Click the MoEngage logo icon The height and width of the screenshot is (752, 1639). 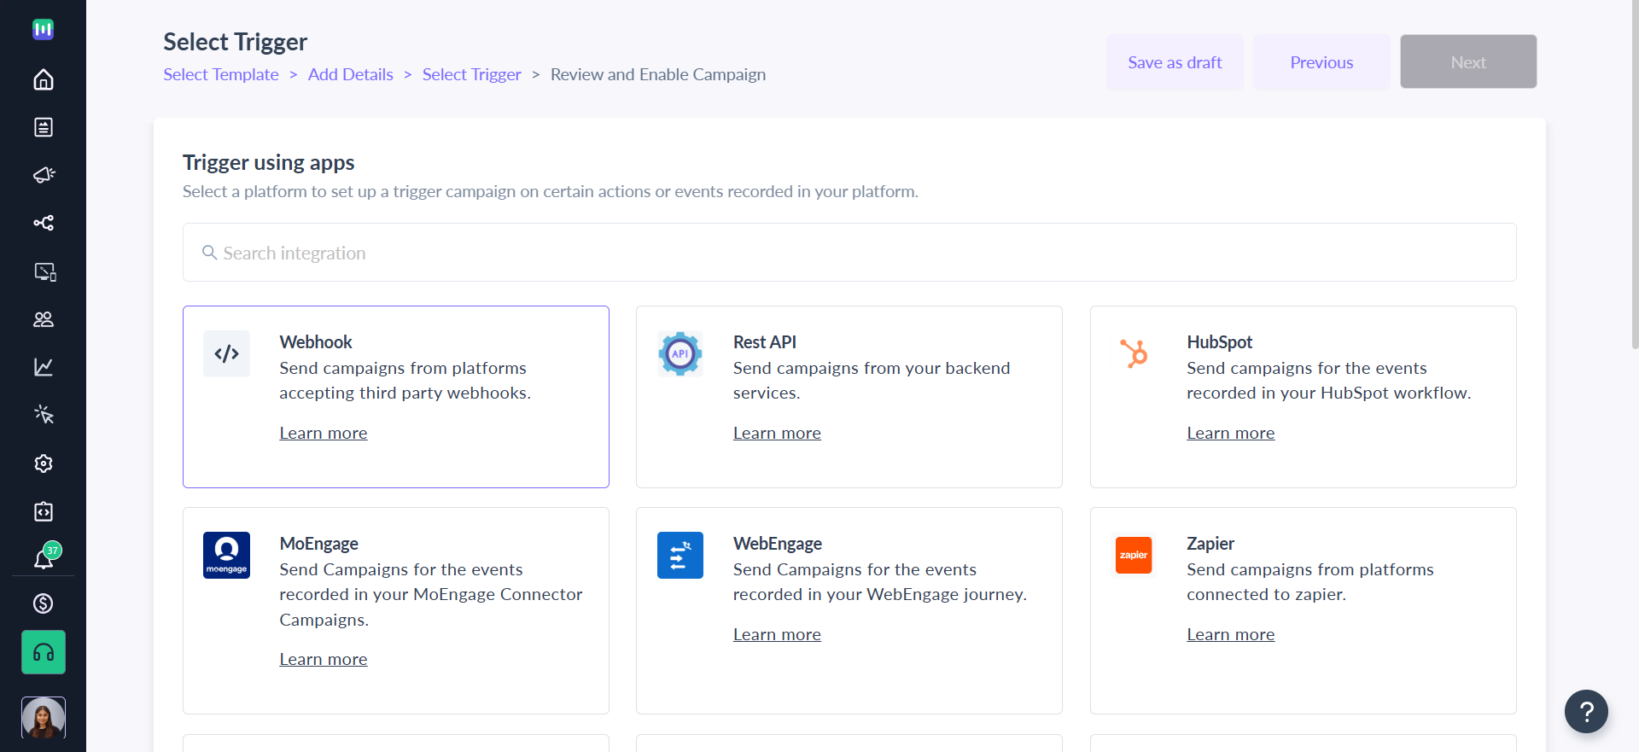[226, 555]
